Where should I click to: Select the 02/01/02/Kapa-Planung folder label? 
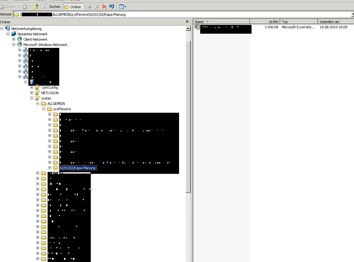click(78, 168)
